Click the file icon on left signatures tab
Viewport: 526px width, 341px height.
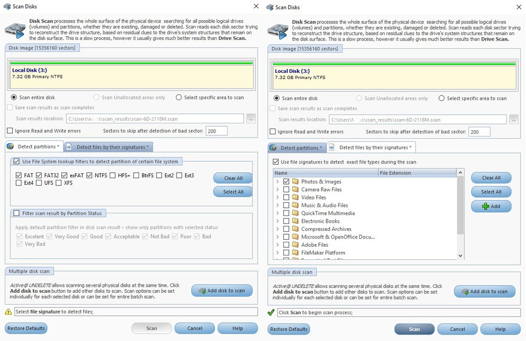[x=69, y=147]
